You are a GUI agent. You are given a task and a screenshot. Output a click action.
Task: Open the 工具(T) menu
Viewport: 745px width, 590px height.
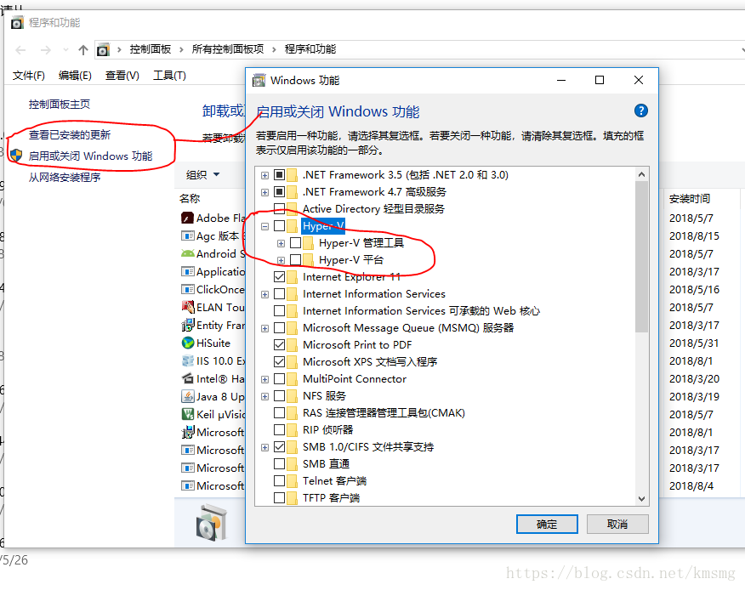click(x=169, y=76)
